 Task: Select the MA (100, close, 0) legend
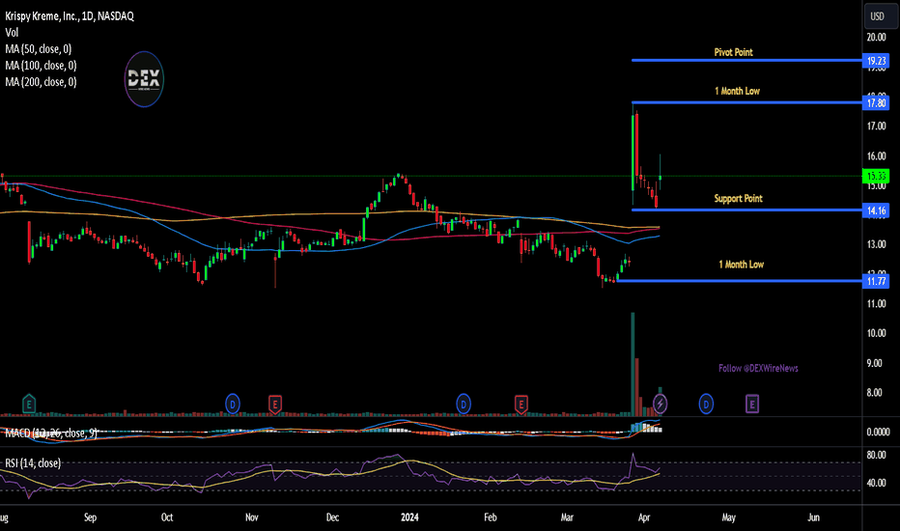[41, 66]
